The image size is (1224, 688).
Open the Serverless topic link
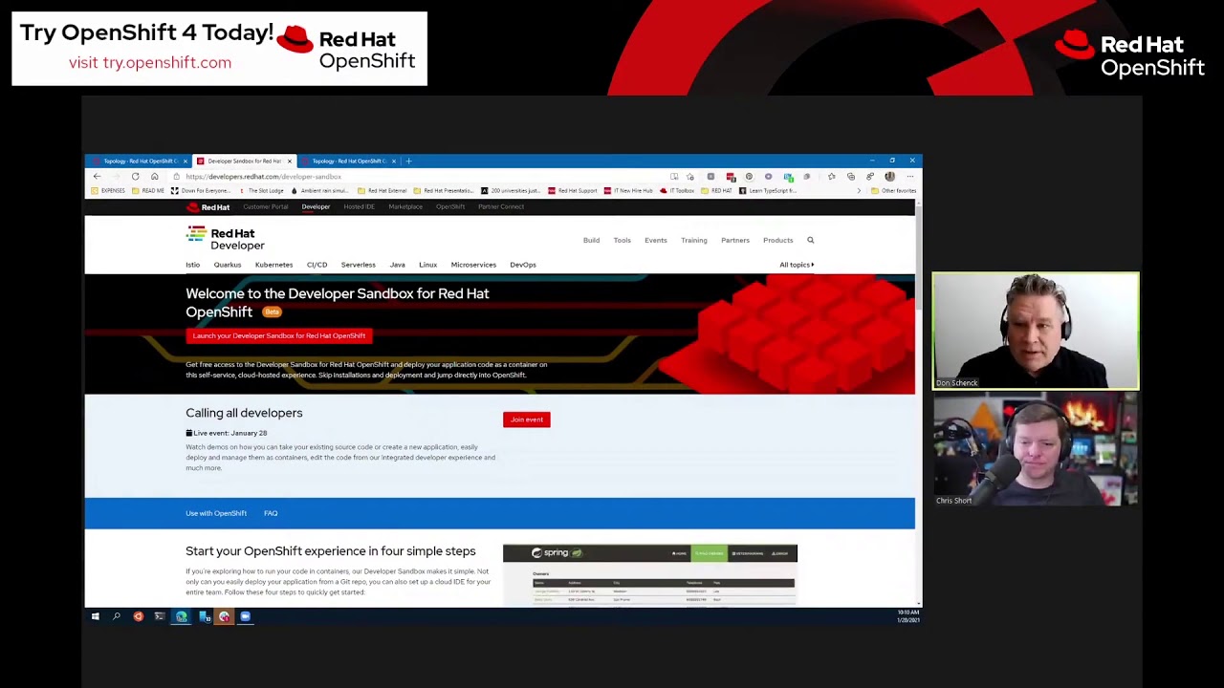tap(359, 265)
